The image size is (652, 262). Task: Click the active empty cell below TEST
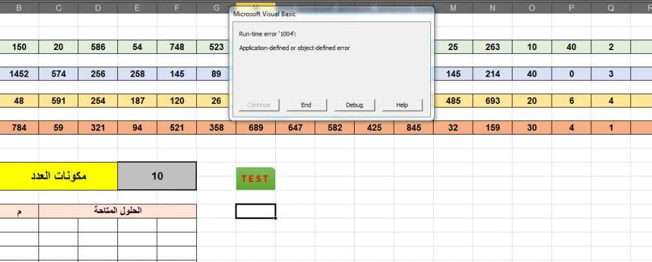pos(256,211)
